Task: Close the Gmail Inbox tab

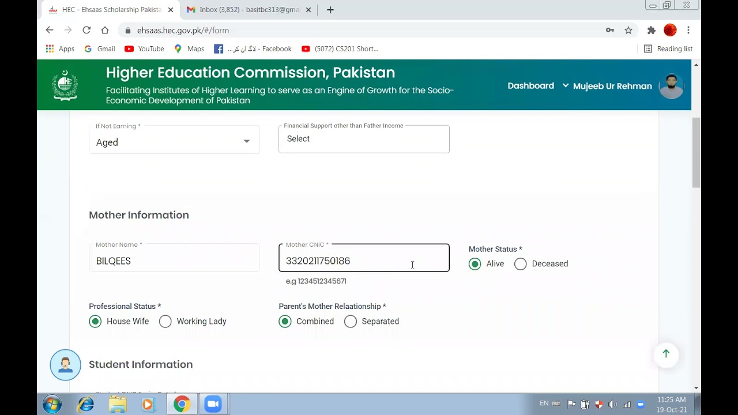Action: click(308, 10)
